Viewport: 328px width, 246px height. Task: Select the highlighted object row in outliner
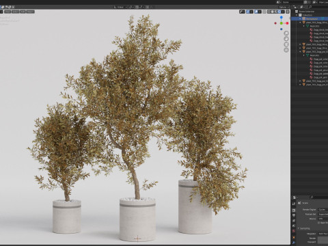pos(310,18)
